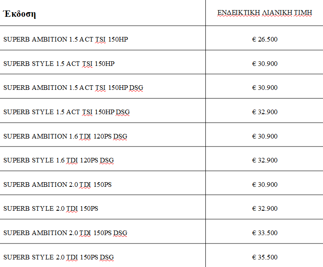Click SUPERB STYLE 1.5 ACT TSI 150HP DSG
The width and height of the screenshot is (323, 267).
[x=66, y=112]
